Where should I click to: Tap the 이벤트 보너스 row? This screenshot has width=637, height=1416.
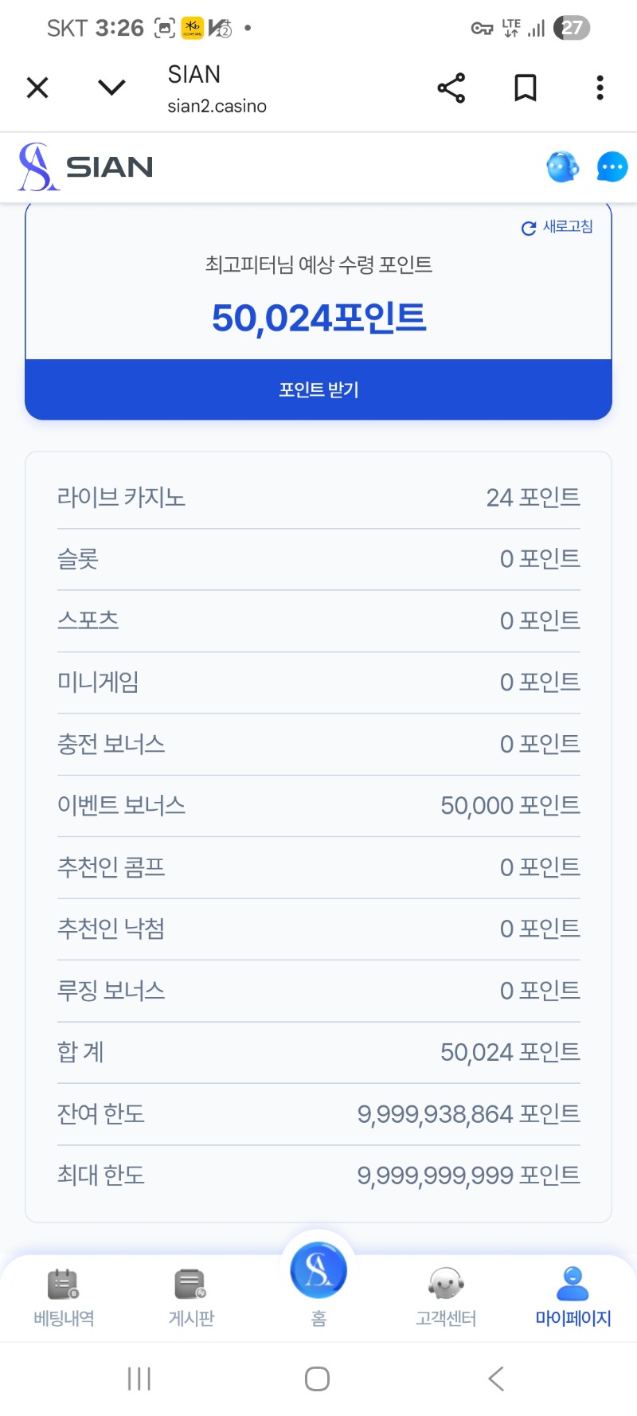click(x=318, y=806)
